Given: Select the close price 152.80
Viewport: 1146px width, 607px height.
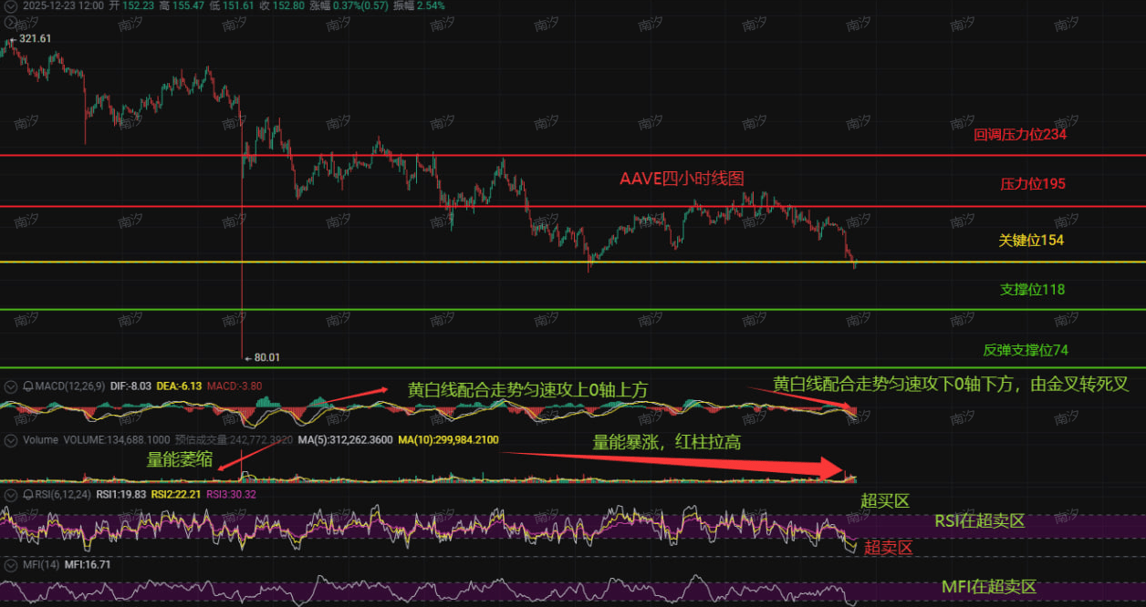Looking at the screenshot, I should coord(288,6).
